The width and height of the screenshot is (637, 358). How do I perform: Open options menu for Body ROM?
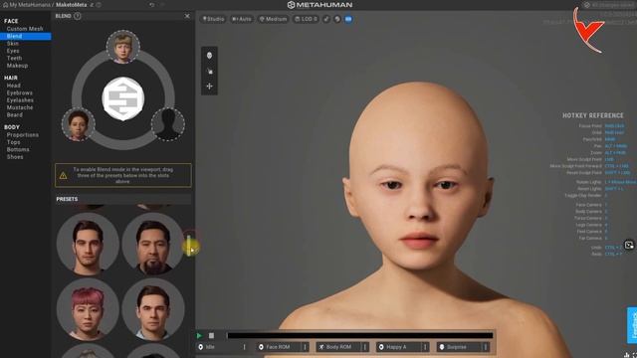(365, 347)
